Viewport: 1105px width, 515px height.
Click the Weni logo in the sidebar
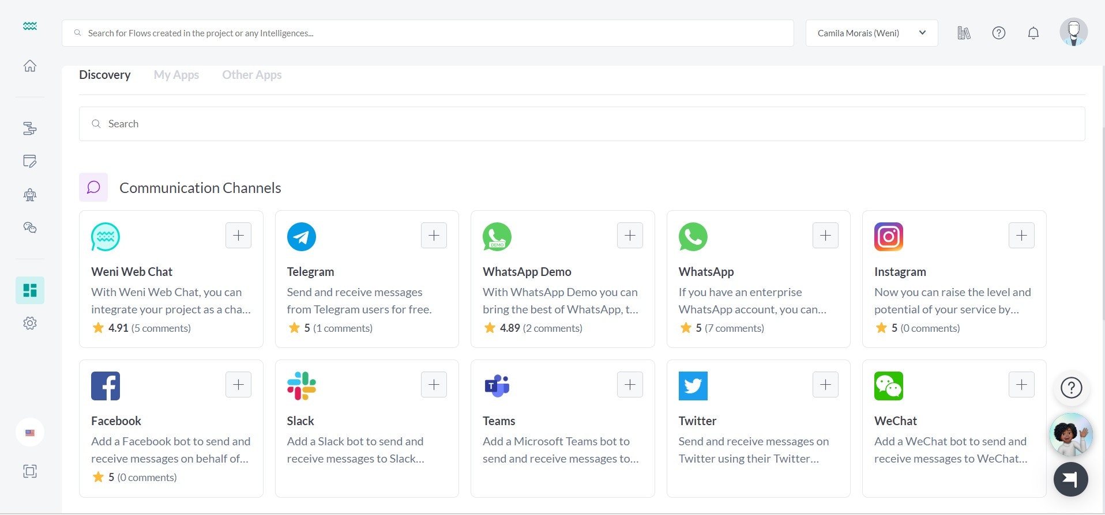(x=30, y=26)
